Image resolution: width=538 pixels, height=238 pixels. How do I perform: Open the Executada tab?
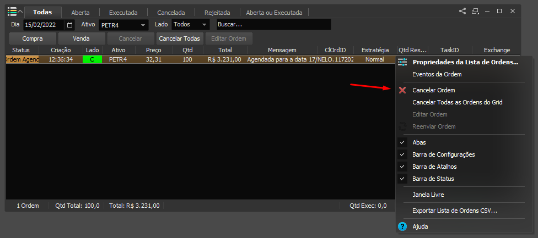coord(123,13)
